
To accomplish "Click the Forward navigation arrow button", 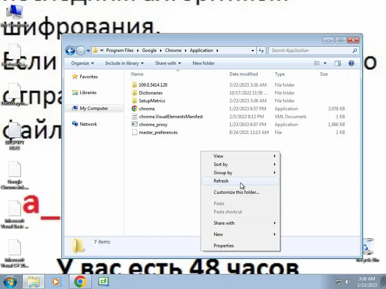I will coord(81,51).
